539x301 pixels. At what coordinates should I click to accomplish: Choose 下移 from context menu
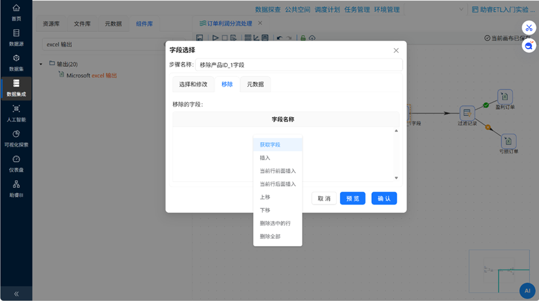[x=278, y=210]
